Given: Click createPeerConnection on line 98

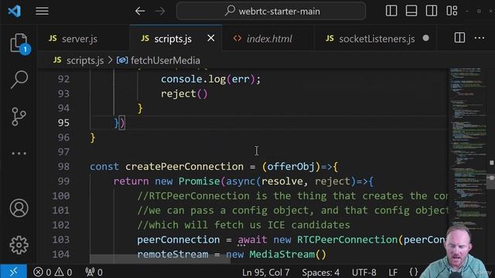Looking at the screenshot, I should (184, 167).
